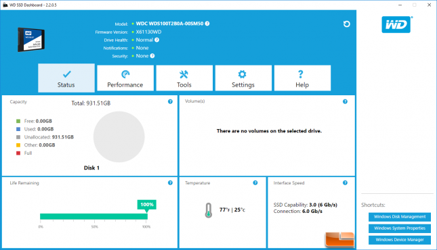Open the Windows Device Manager shortcut
Image resolution: width=437 pixels, height=250 pixels.
point(400,240)
